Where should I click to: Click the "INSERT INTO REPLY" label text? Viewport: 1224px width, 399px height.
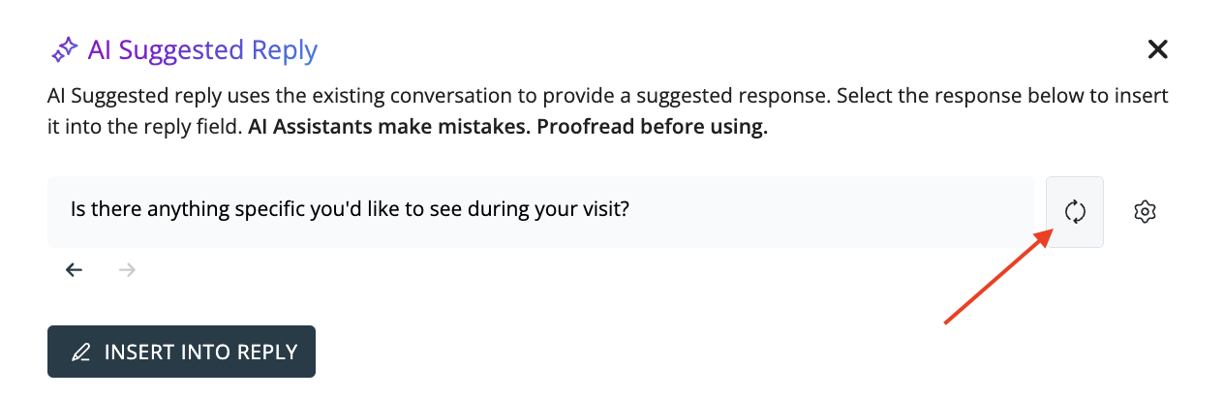tap(200, 353)
